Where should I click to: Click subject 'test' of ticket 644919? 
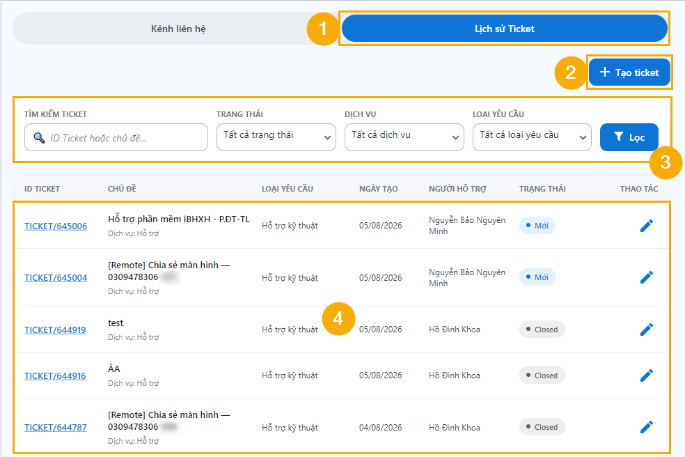click(116, 323)
